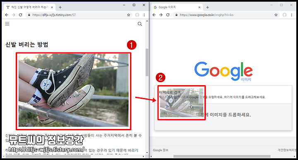Go back in the Google Images window
This screenshot has width=298, height=160.
pyautogui.click(x=154, y=15)
